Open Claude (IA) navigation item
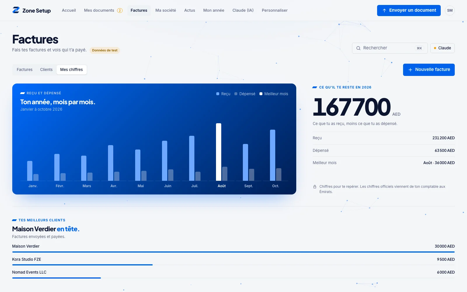This screenshot has width=467, height=292. 243,10
